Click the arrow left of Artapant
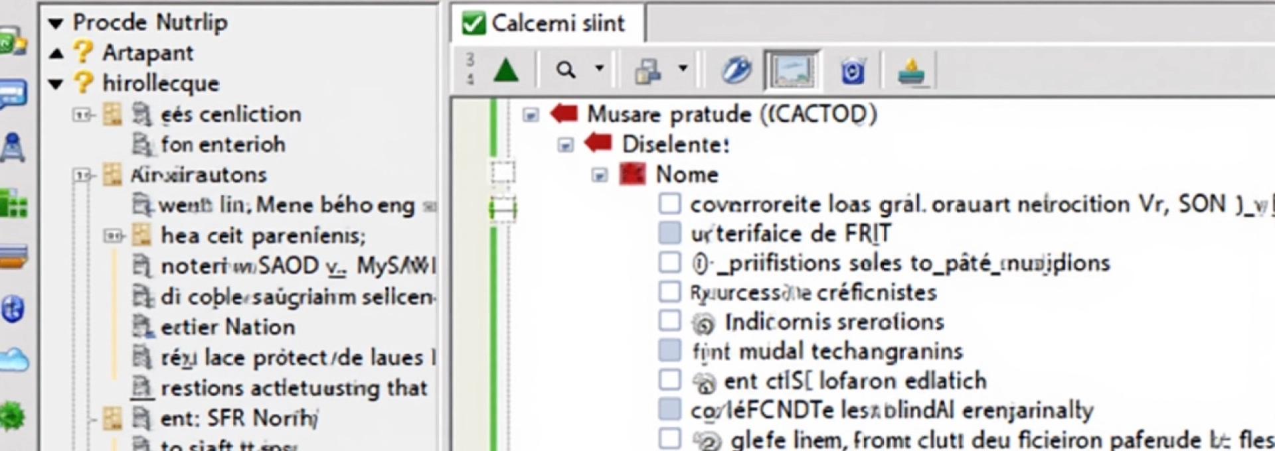The height and width of the screenshot is (451, 1275). click(56, 53)
